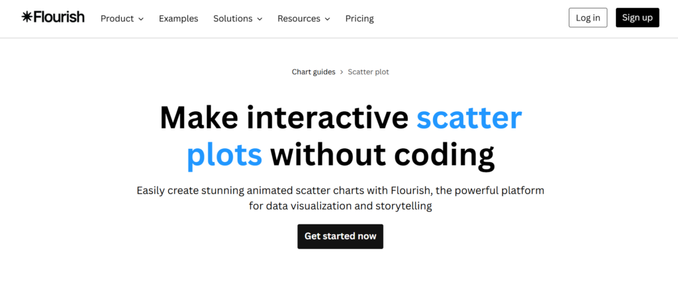Click the blue word "plots" in the headline
Image resolution: width=678 pixels, height=282 pixels.
click(x=224, y=154)
